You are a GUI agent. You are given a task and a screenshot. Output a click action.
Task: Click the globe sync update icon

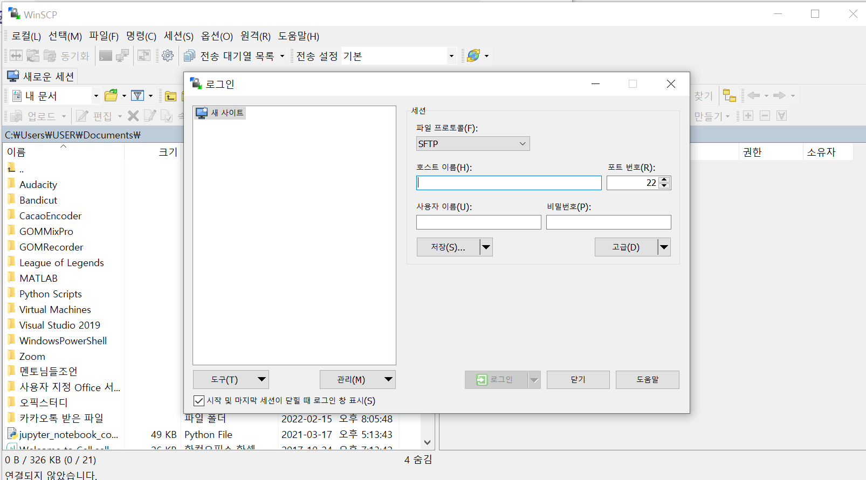[x=473, y=55]
